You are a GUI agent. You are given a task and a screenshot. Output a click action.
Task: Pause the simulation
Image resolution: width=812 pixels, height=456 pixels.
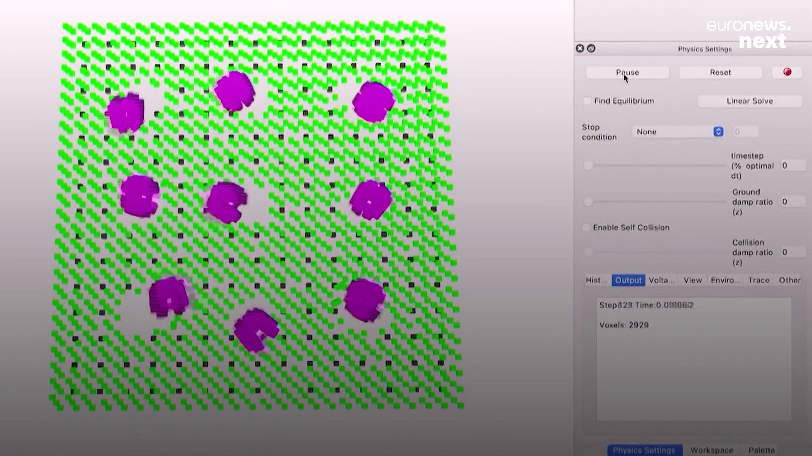click(627, 72)
